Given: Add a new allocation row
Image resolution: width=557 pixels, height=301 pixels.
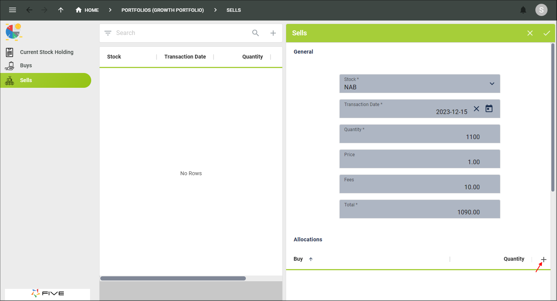Looking at the screenshot, I should click(544, 260).
